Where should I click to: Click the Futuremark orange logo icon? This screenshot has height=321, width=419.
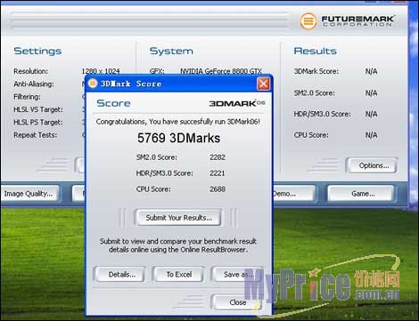click(x=308, y=20)
